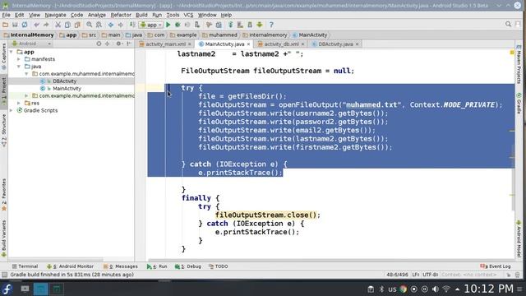The image size is (526, 296).
Task: Click the Attach debugger icon
Action: 197,25
